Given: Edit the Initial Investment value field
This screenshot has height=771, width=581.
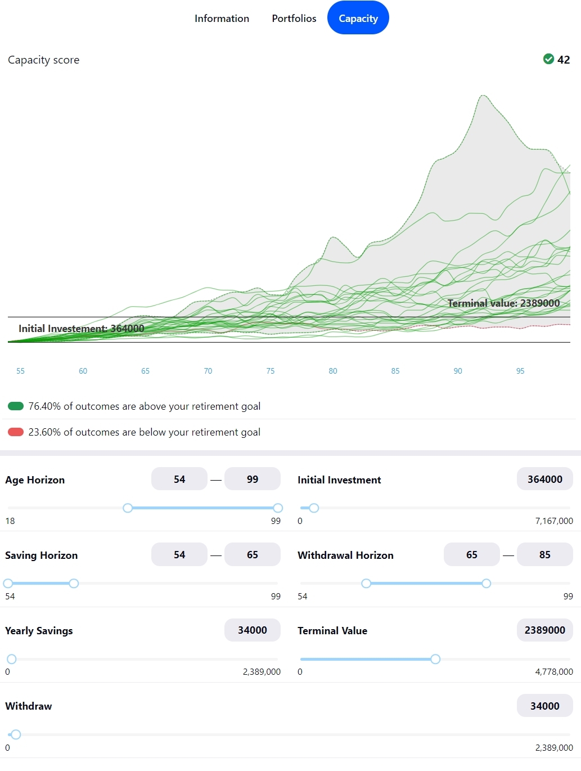Looking at the screenshot, I should pyautogui.click(x=544, y=479).
